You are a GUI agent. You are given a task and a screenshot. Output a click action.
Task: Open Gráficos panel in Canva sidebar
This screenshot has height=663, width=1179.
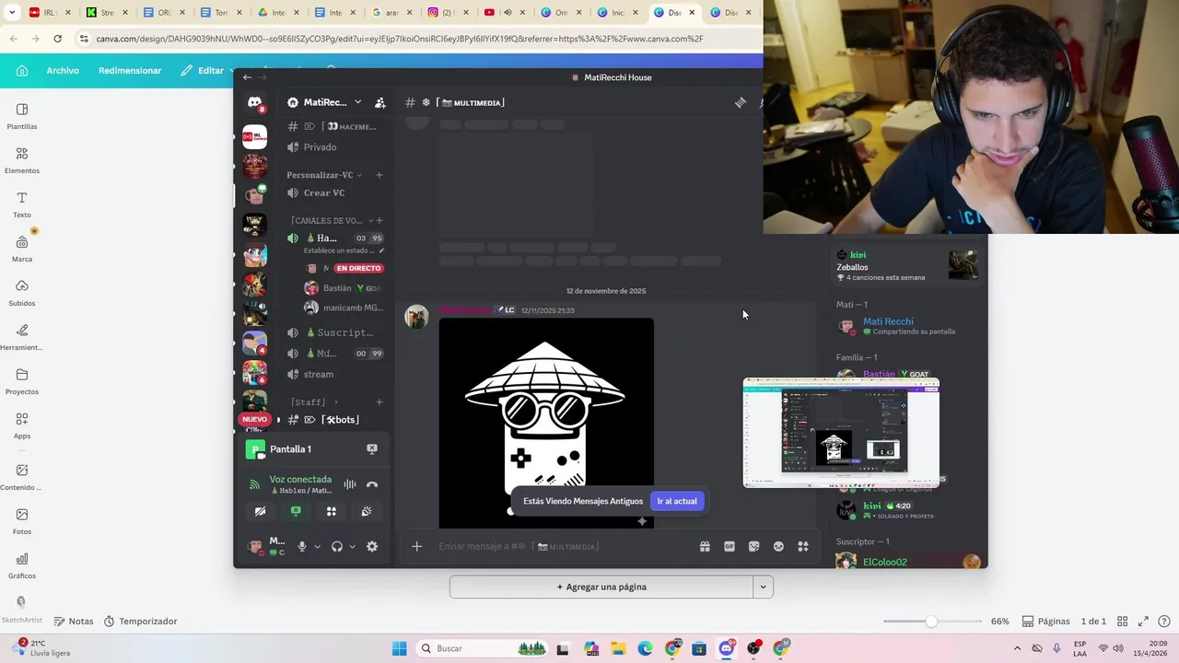coord(22,565)
